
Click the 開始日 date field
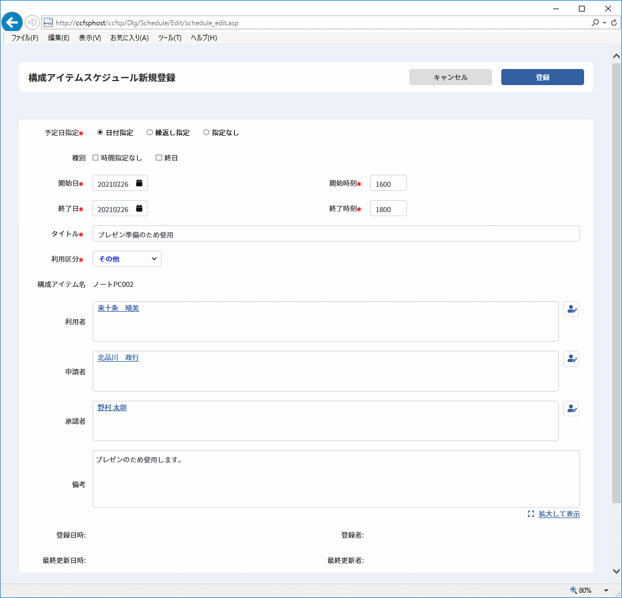click(x=120, y=183)
